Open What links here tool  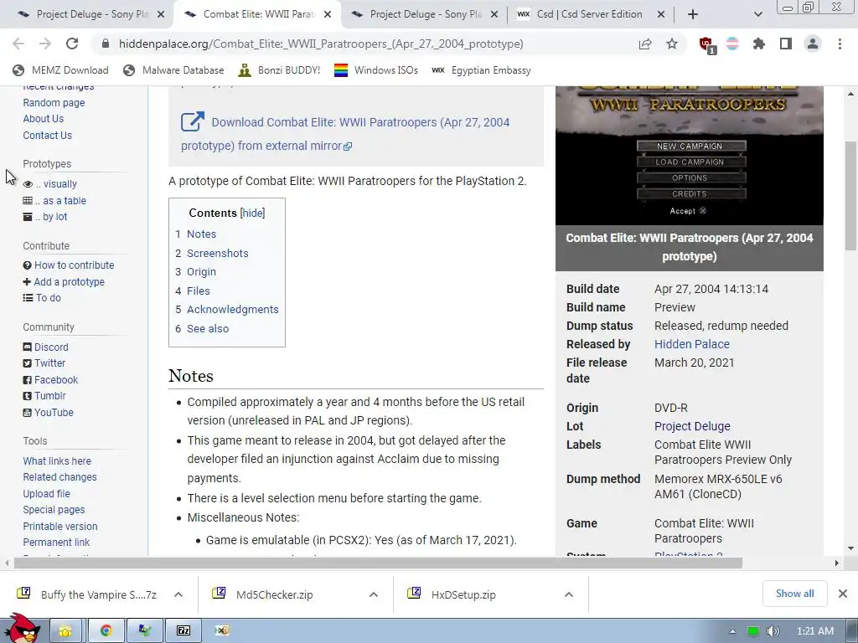point(57,461)
